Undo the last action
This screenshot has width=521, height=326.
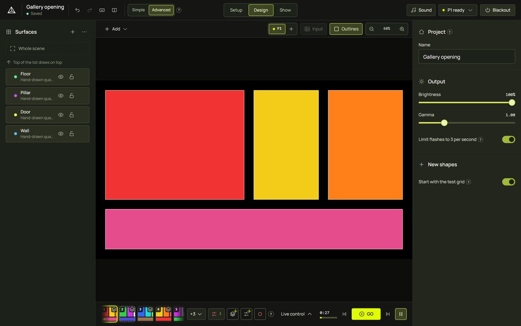pos(77,10)
